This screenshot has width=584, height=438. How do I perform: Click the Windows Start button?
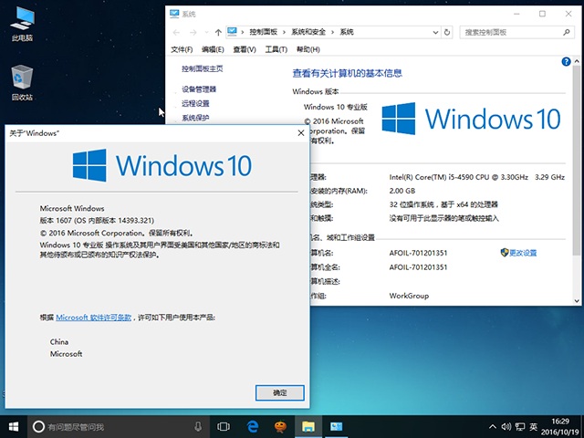(14, 426)
